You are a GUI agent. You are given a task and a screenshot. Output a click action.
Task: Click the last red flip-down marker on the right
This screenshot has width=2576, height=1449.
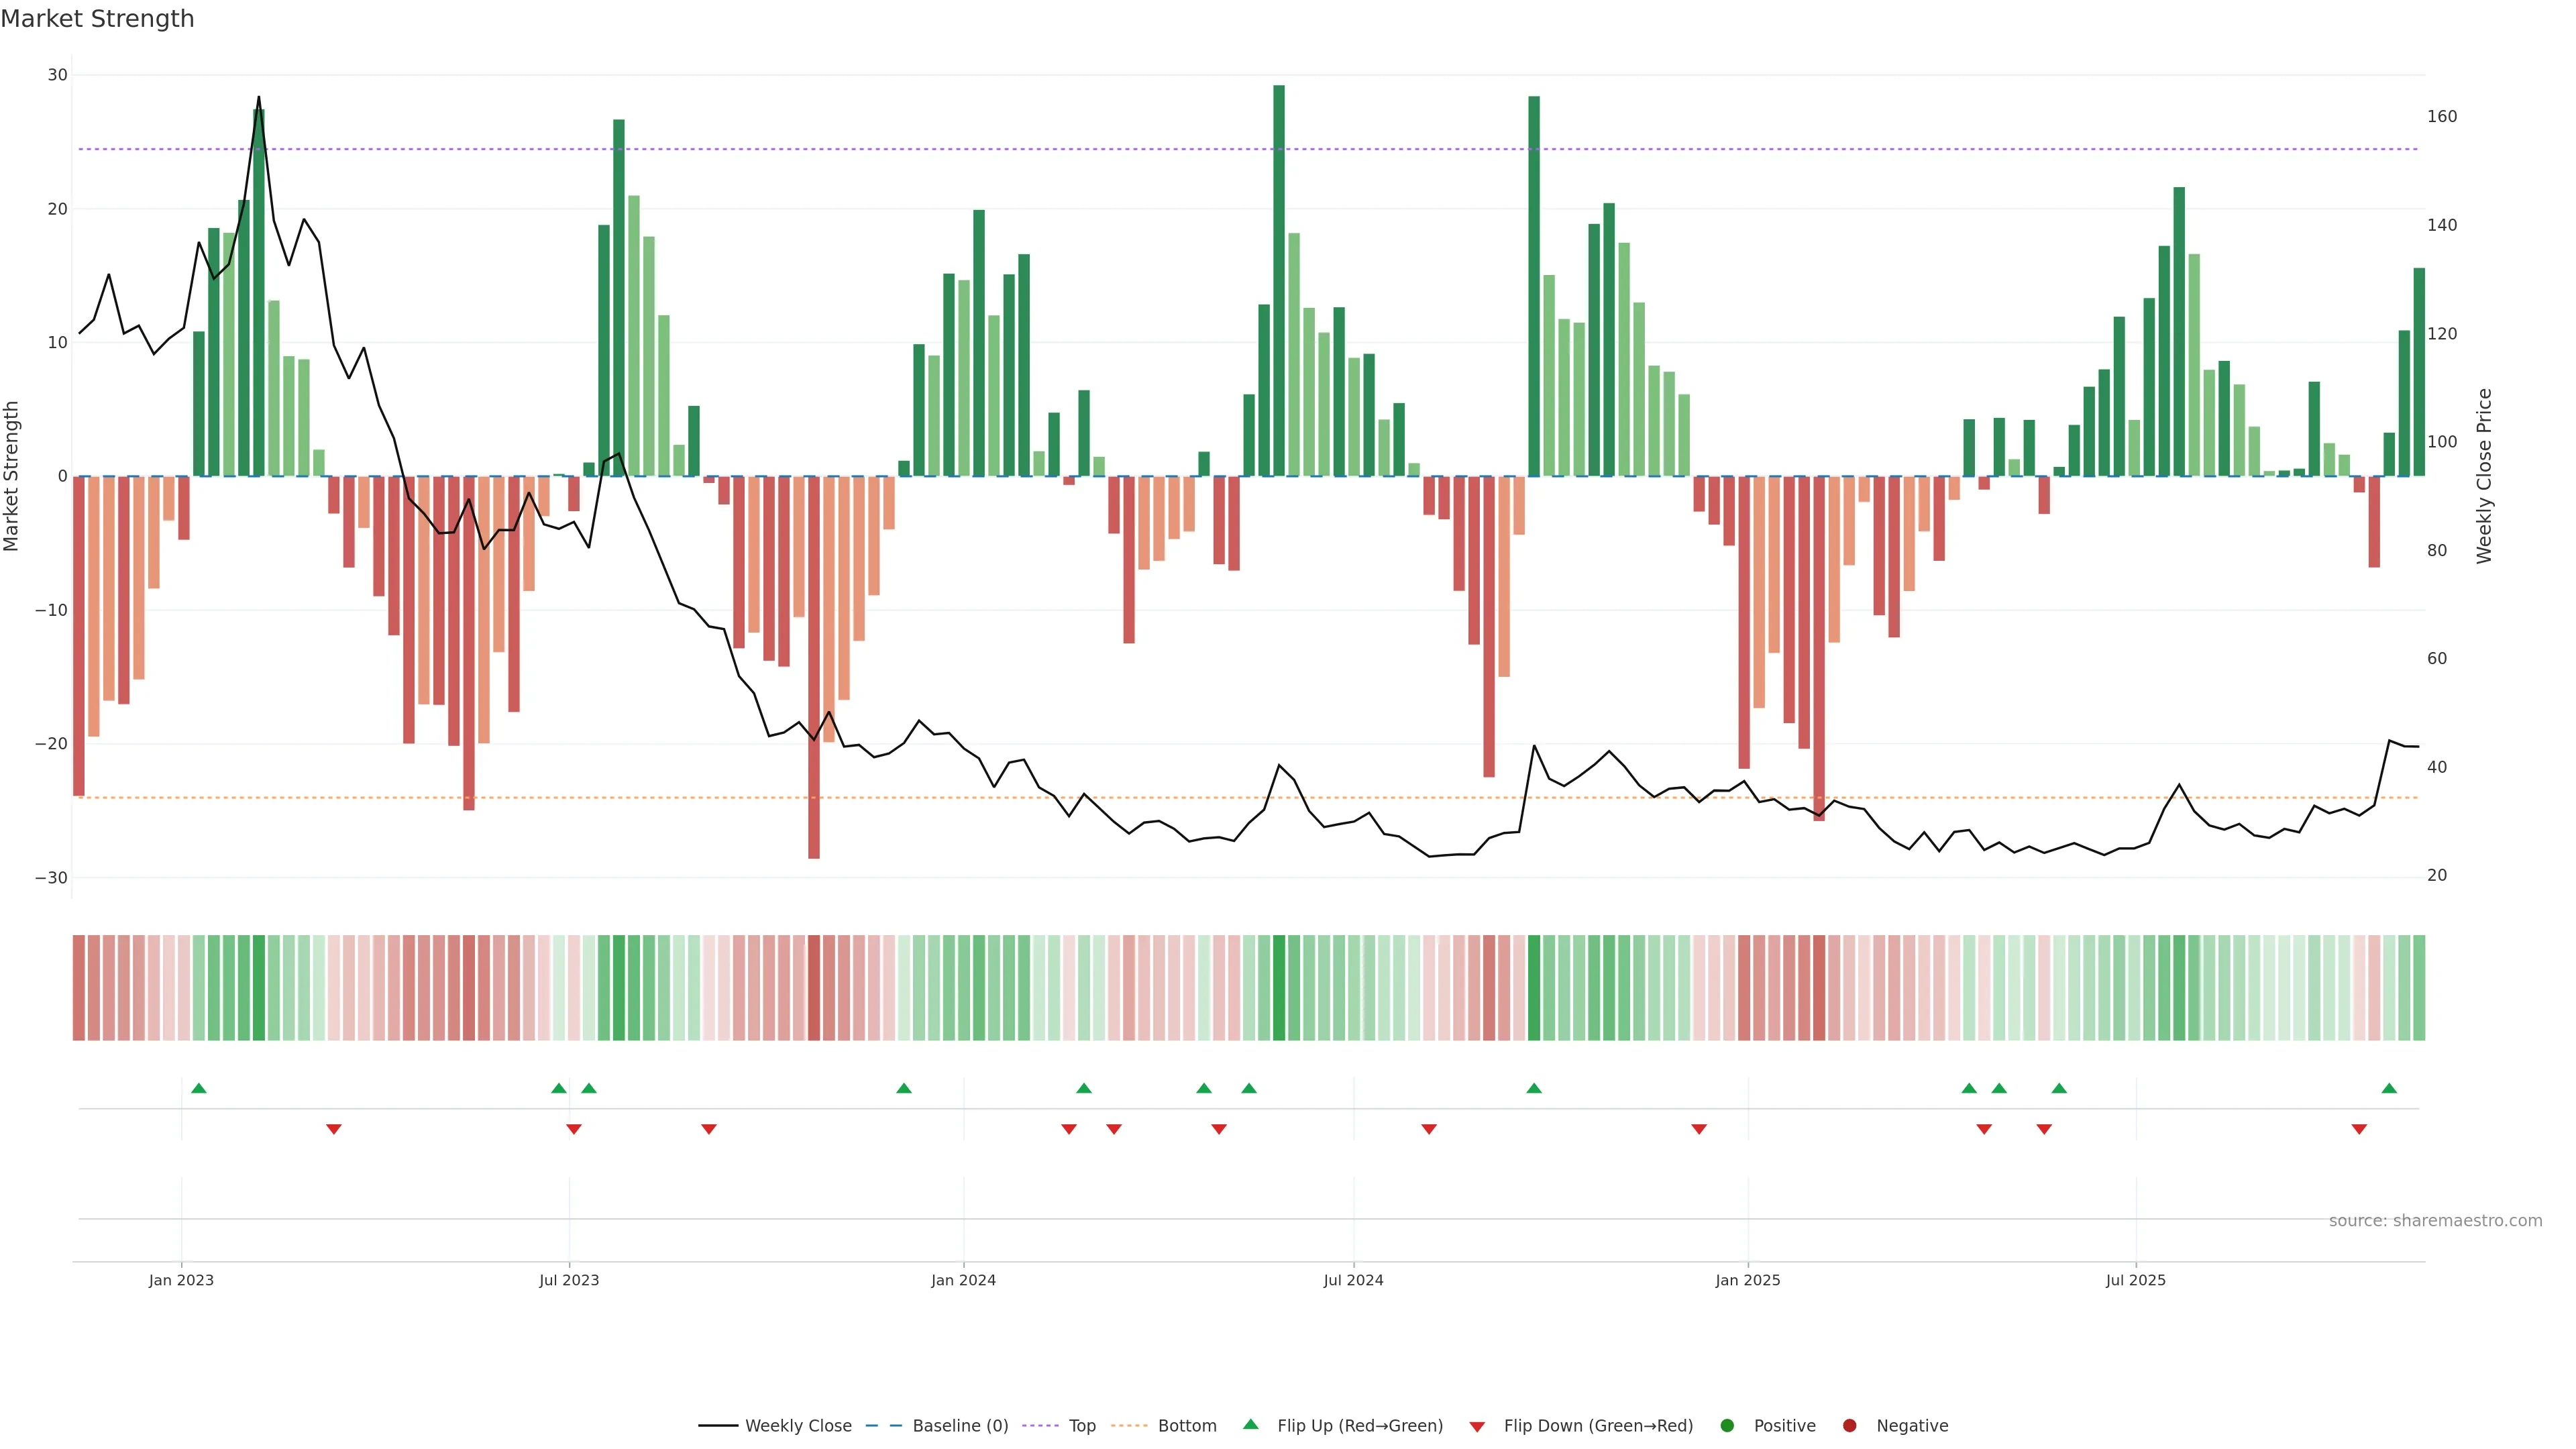click(2359, 1129)
